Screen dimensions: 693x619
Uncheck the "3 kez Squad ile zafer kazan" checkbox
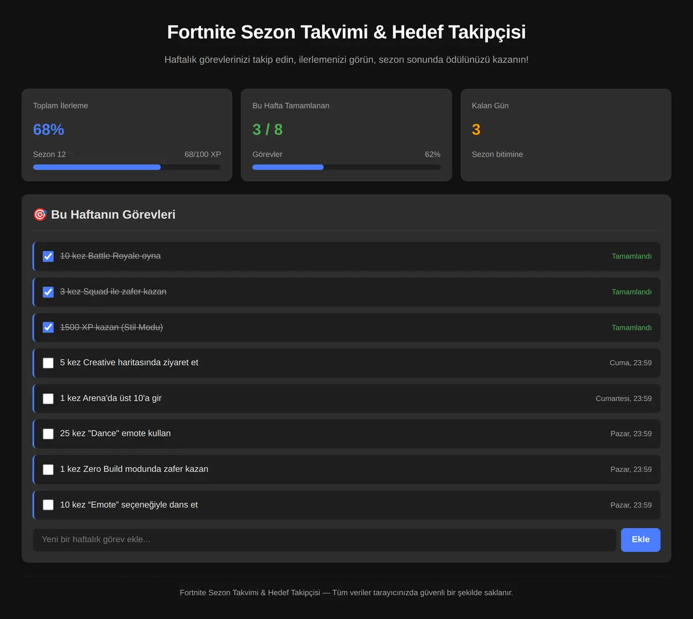pos(49,292)
